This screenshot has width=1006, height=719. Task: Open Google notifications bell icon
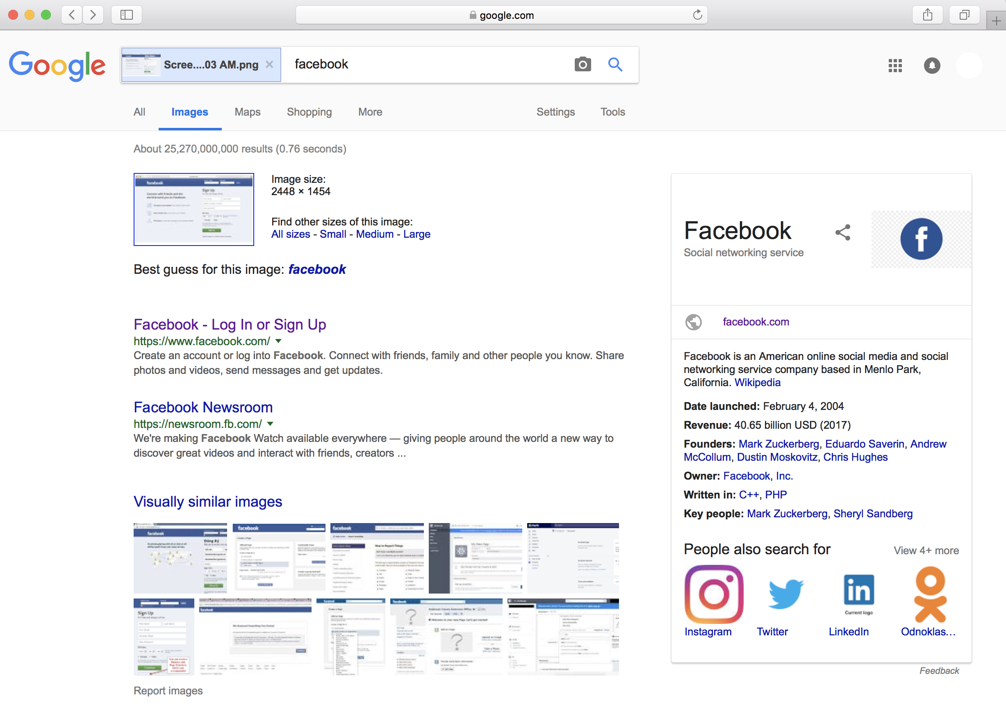pos(932,66)
